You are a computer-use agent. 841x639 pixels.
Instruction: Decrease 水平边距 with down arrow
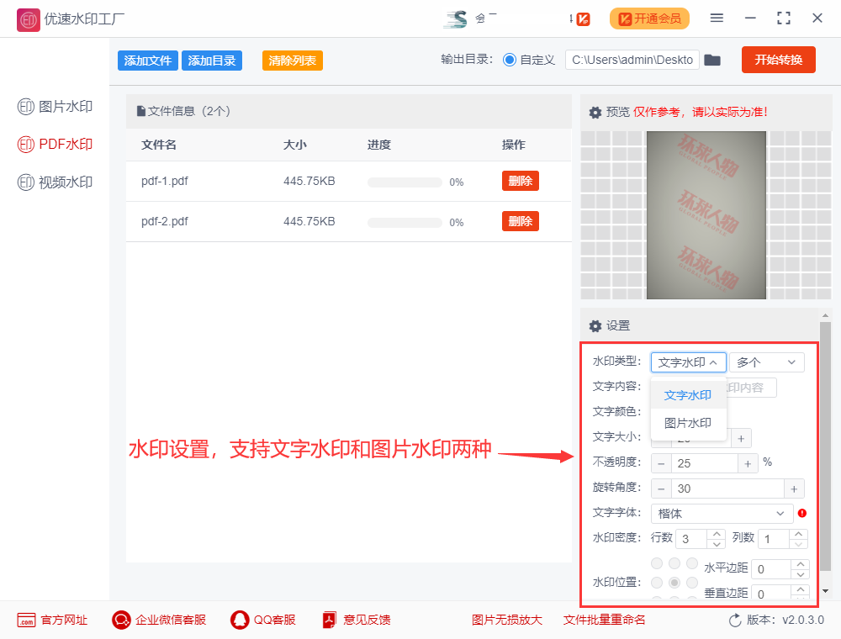[801, 574]
